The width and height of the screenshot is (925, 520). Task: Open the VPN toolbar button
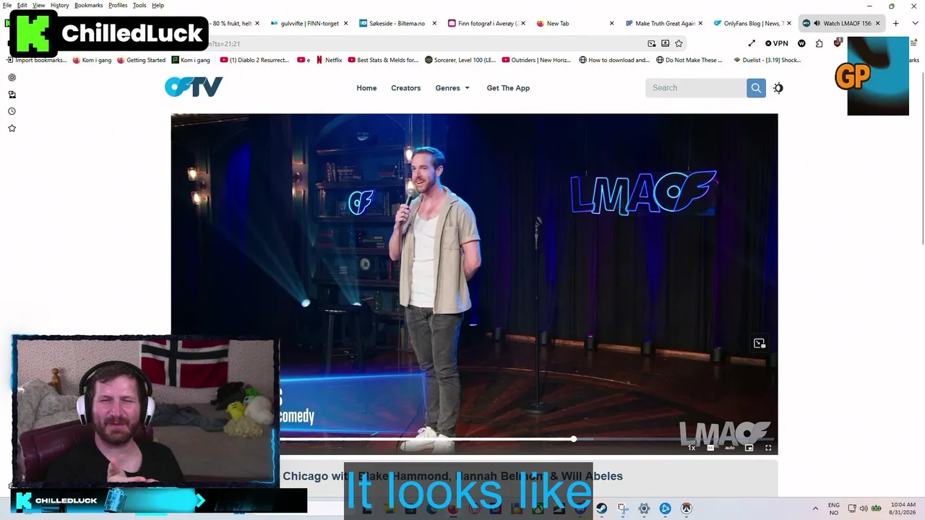click(x=777, y=43)
